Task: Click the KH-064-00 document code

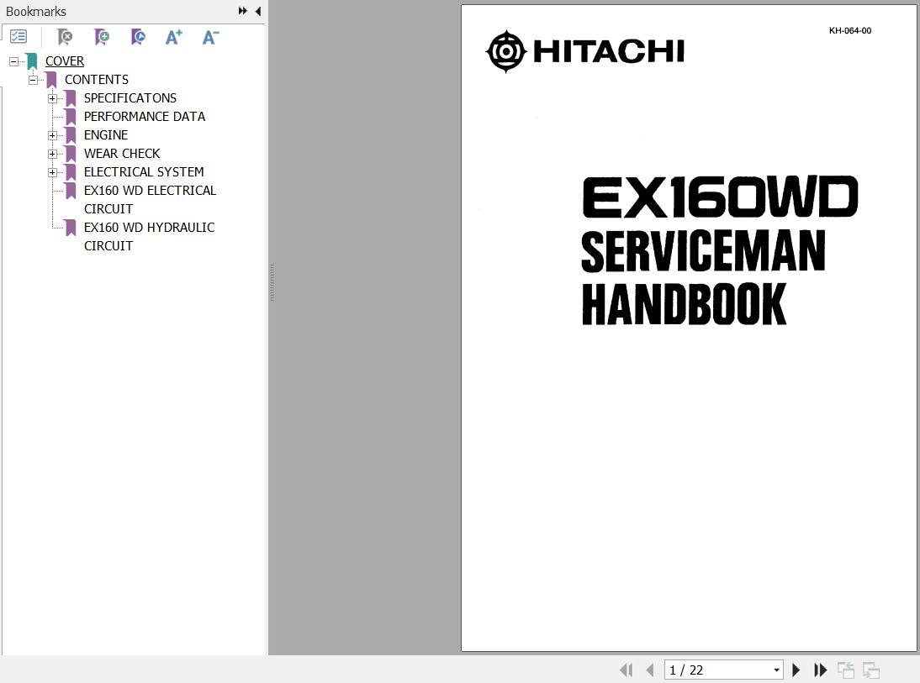Action: coord(849,30)
